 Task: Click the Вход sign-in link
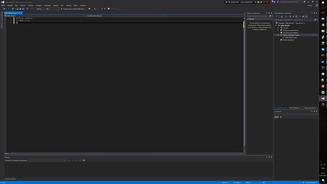(310, 6)
